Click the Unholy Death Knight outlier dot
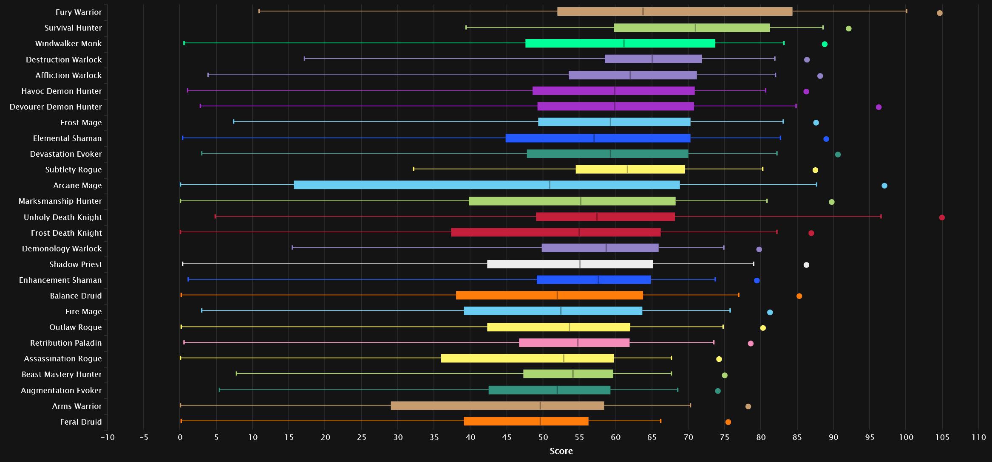 pyautogui.click(x=942, y=217)
